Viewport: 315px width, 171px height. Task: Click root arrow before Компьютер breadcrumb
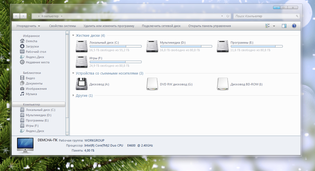pos(39,16)
